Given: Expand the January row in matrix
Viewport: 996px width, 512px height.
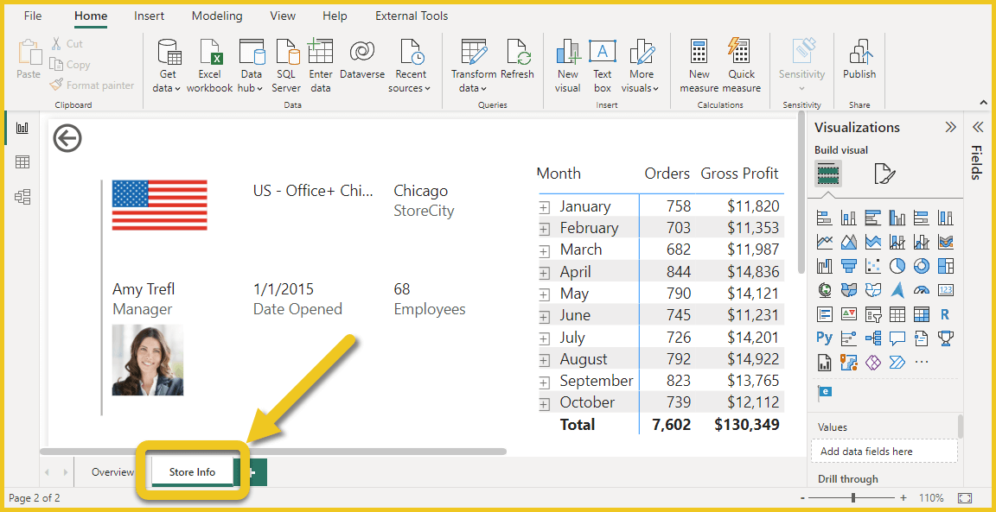Looking at the screenshot, I should (545, 207).
